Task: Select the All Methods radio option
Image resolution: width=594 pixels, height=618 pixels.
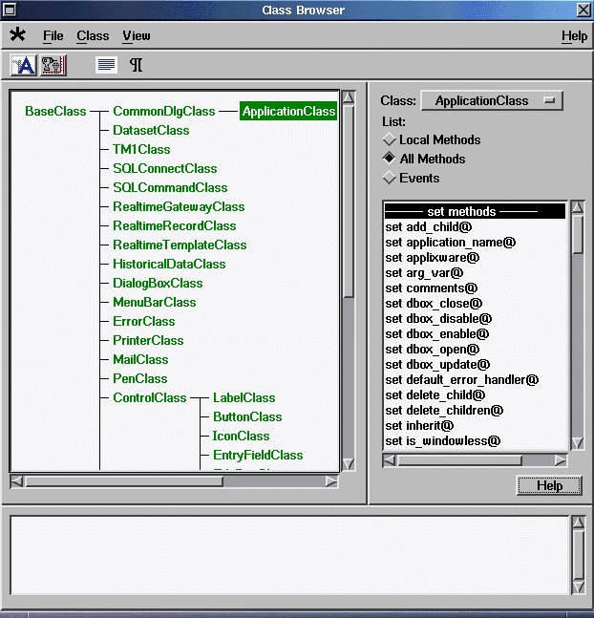Action: pyautogui.click(x=389, y=159)
